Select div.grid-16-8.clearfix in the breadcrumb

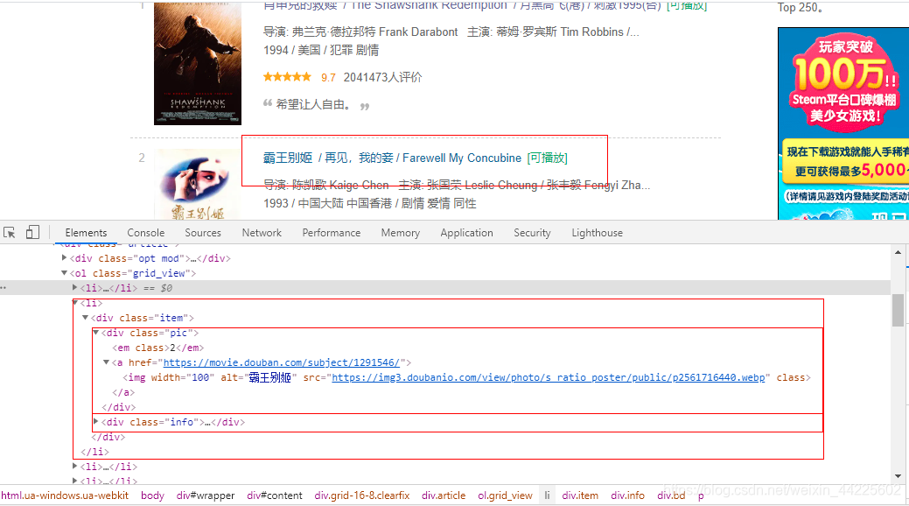[361, 495]
